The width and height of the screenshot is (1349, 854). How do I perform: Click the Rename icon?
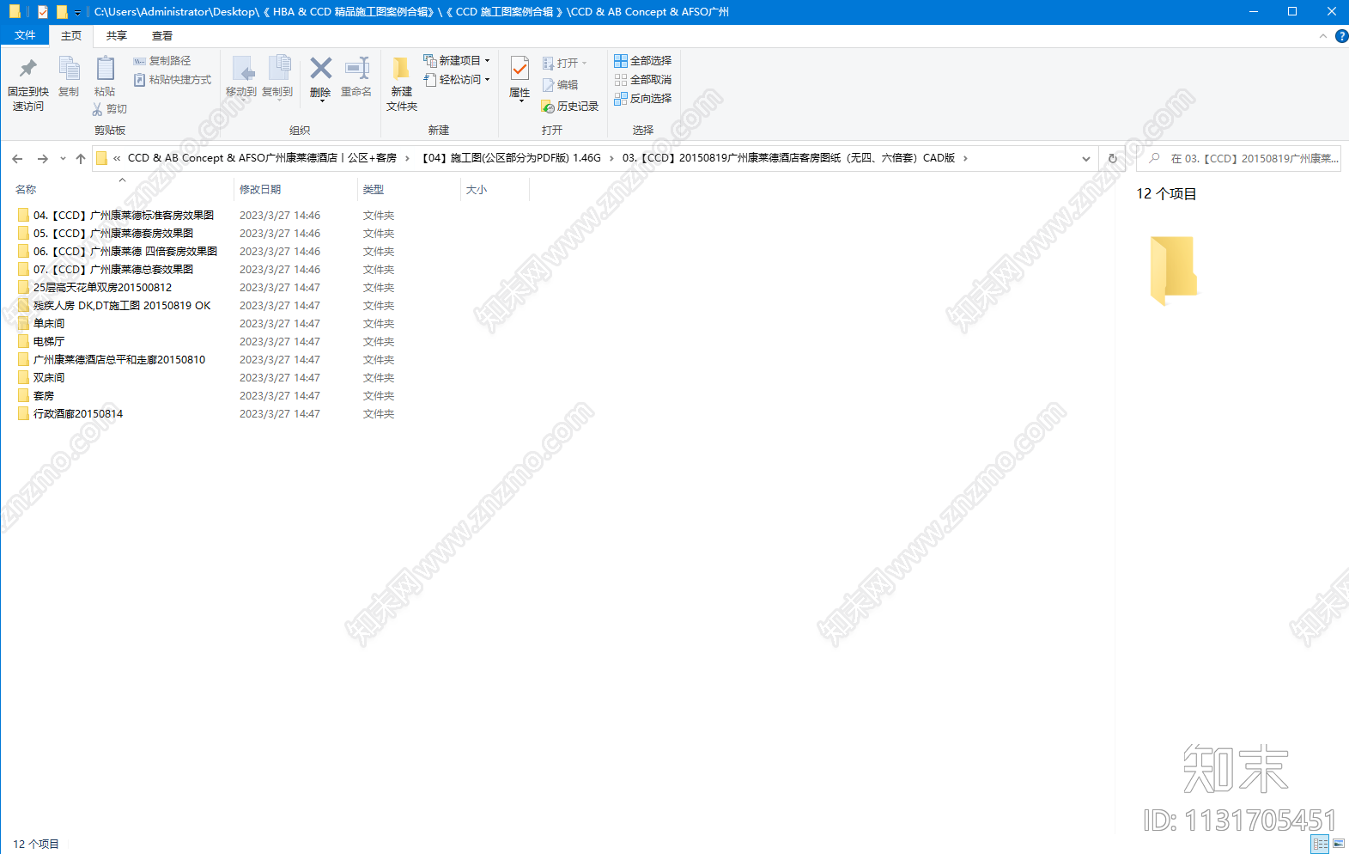pos(356,69)
